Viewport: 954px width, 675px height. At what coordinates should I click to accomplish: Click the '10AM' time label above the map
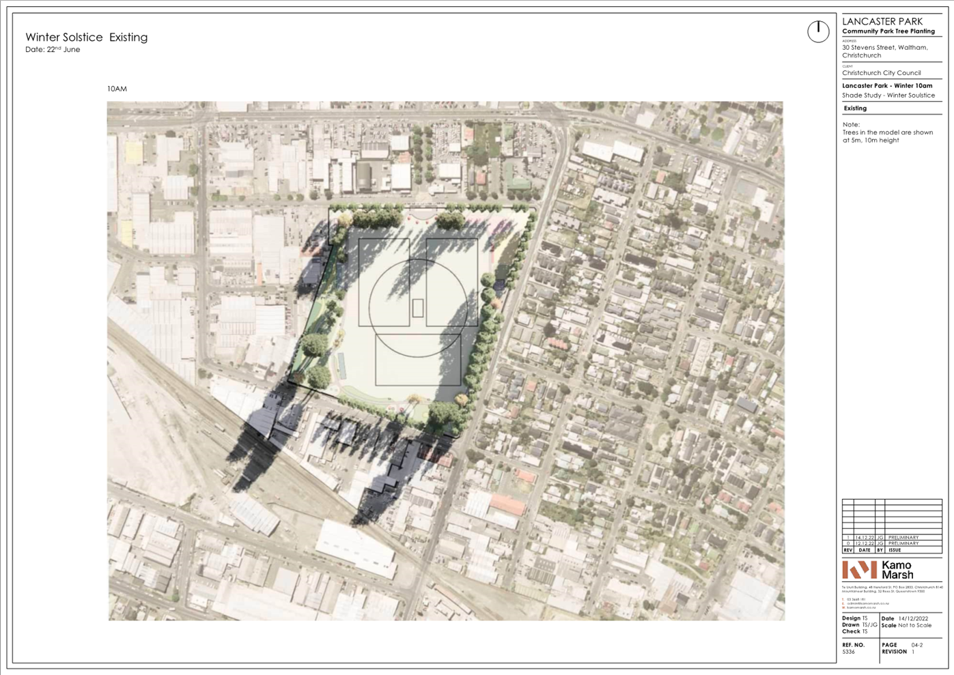point(117,89)
